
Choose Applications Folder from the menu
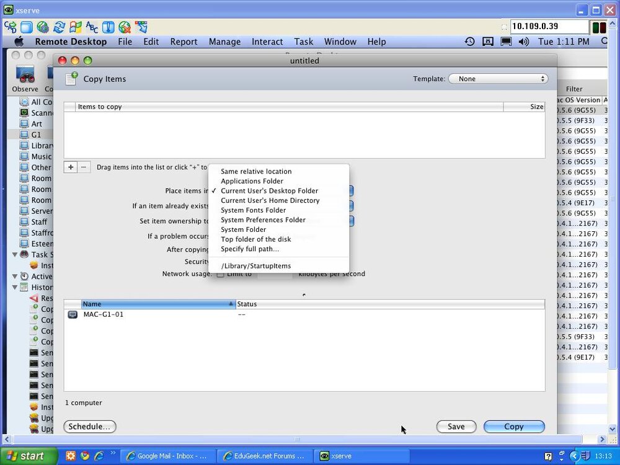click(x=279, y=181)
